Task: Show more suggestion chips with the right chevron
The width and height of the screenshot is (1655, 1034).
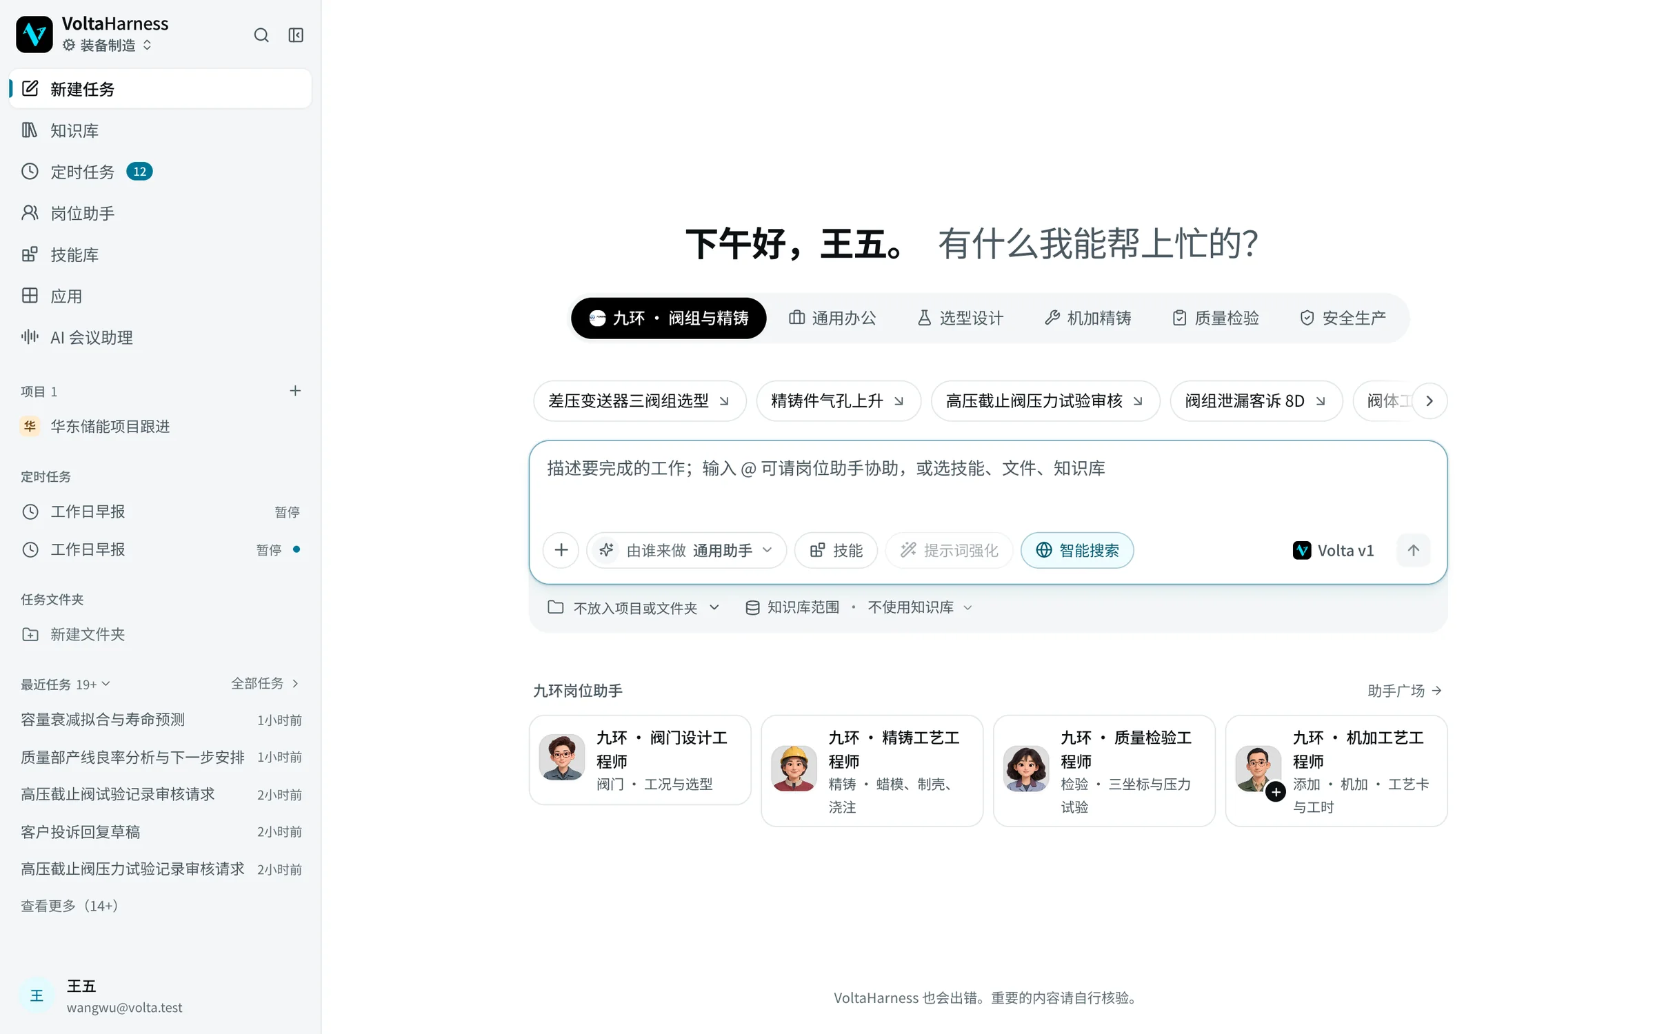Action: (1429, 401)
